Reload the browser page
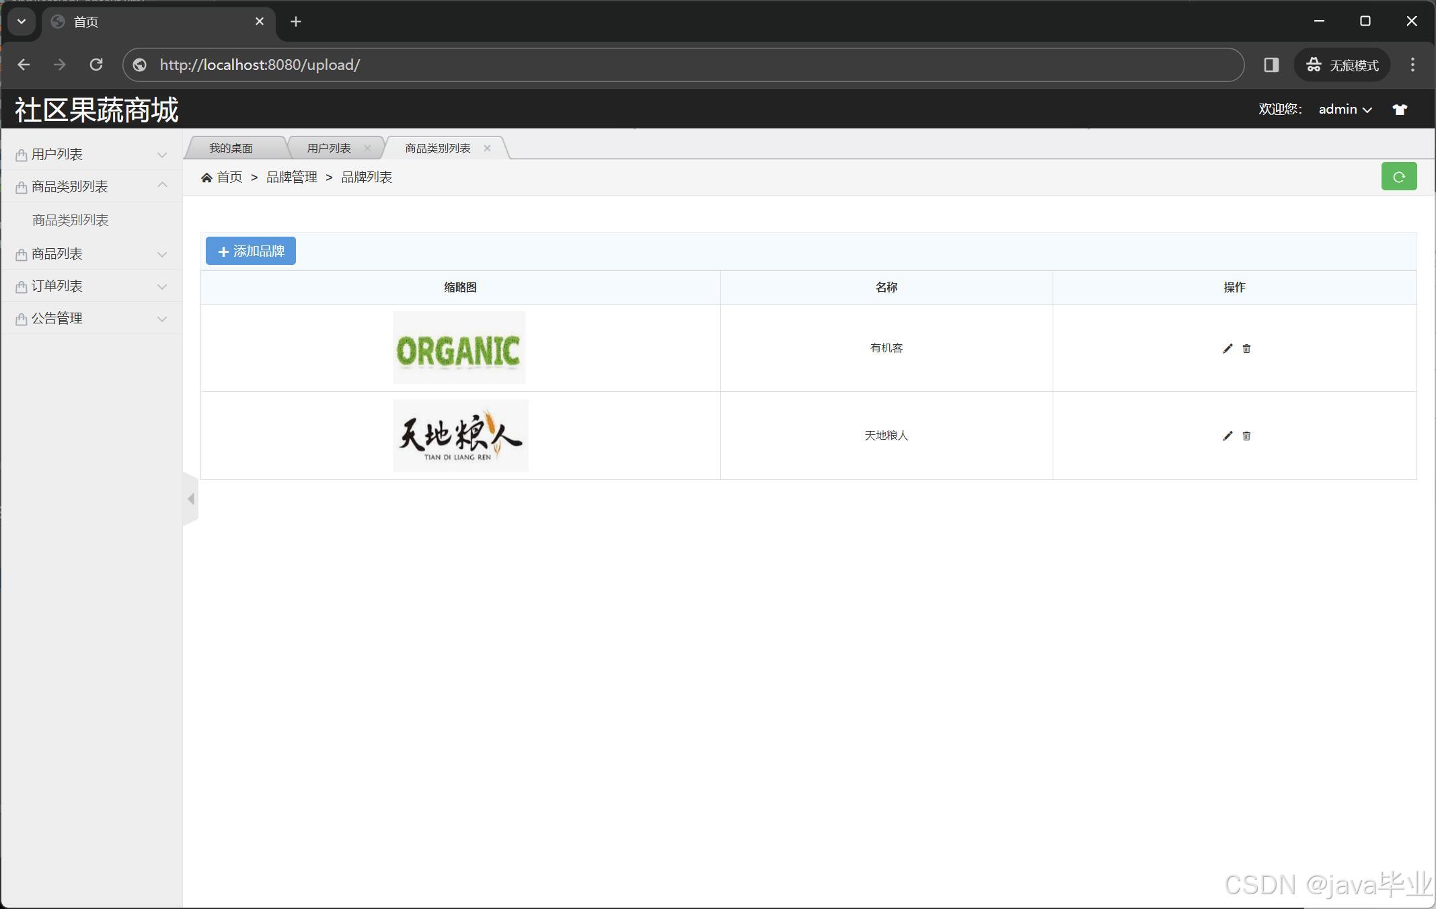This screenshot has height=909, width=1436. click(x=96, y=65)
